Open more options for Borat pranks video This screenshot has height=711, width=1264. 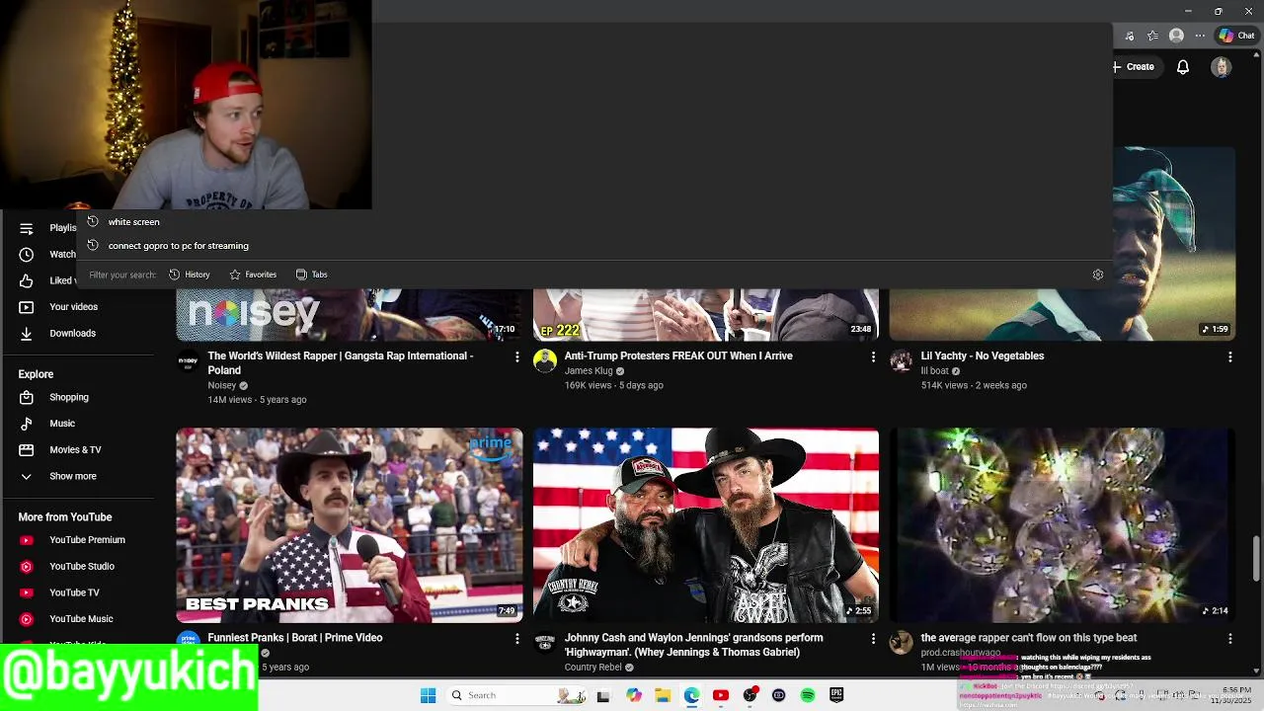[516, 639]
